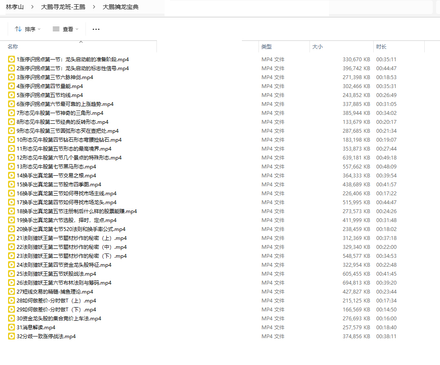Viewport: 440px width, 365px height.
Task: Sort files by the 大小 column header
Action: [x=318, y=47]
